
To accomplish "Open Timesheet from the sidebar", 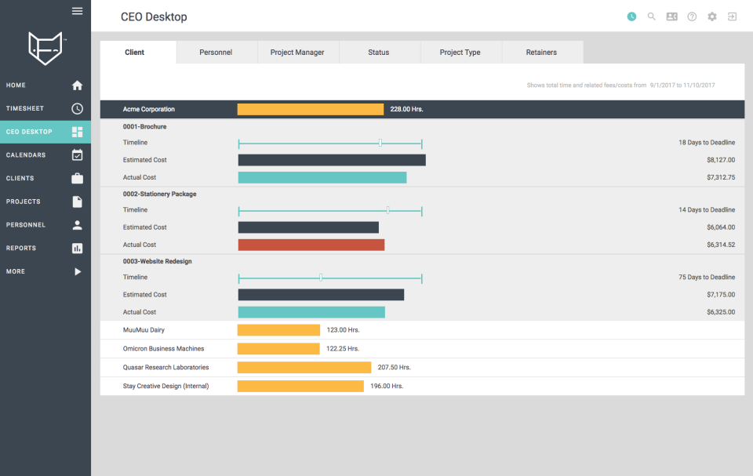I will pyautogui.click(x=45, y=109).
